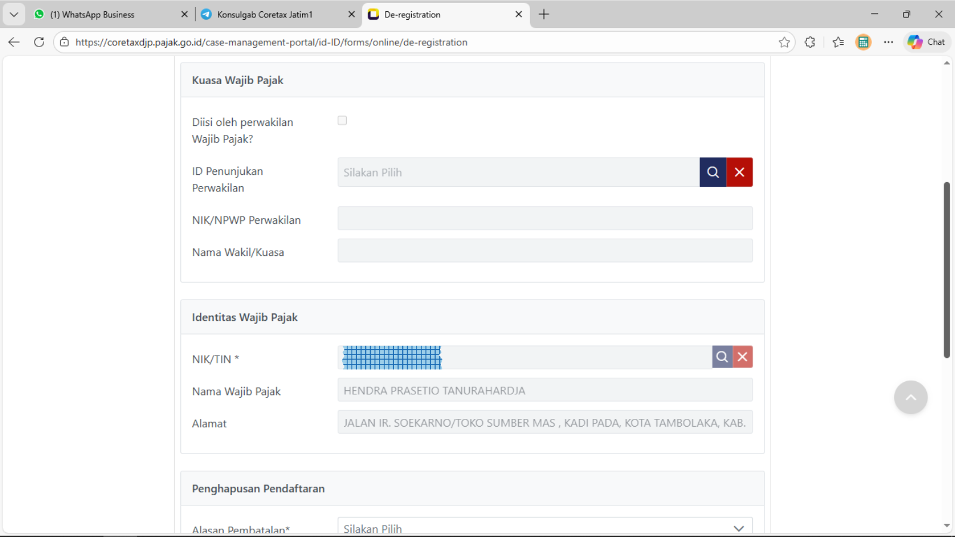Tick the Diisi oleh perwakilan Wajib Pajak checkbox
The height and width of the screenshot is (537, 955).
tap(342, 121)
